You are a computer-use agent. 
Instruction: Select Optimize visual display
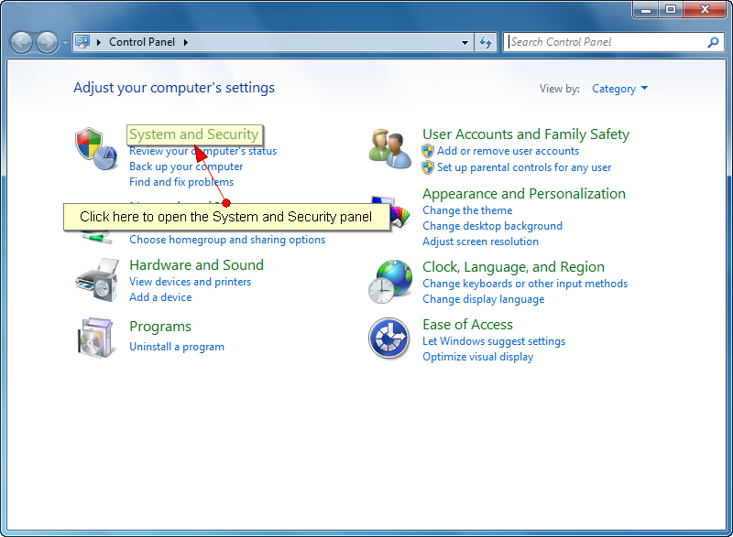(x=477, y=357)
